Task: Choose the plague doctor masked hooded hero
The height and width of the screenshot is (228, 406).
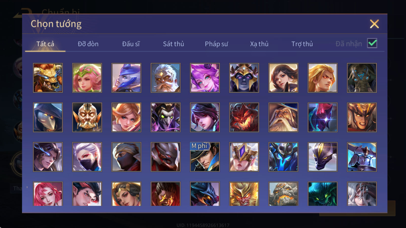Action: point(48,117)
